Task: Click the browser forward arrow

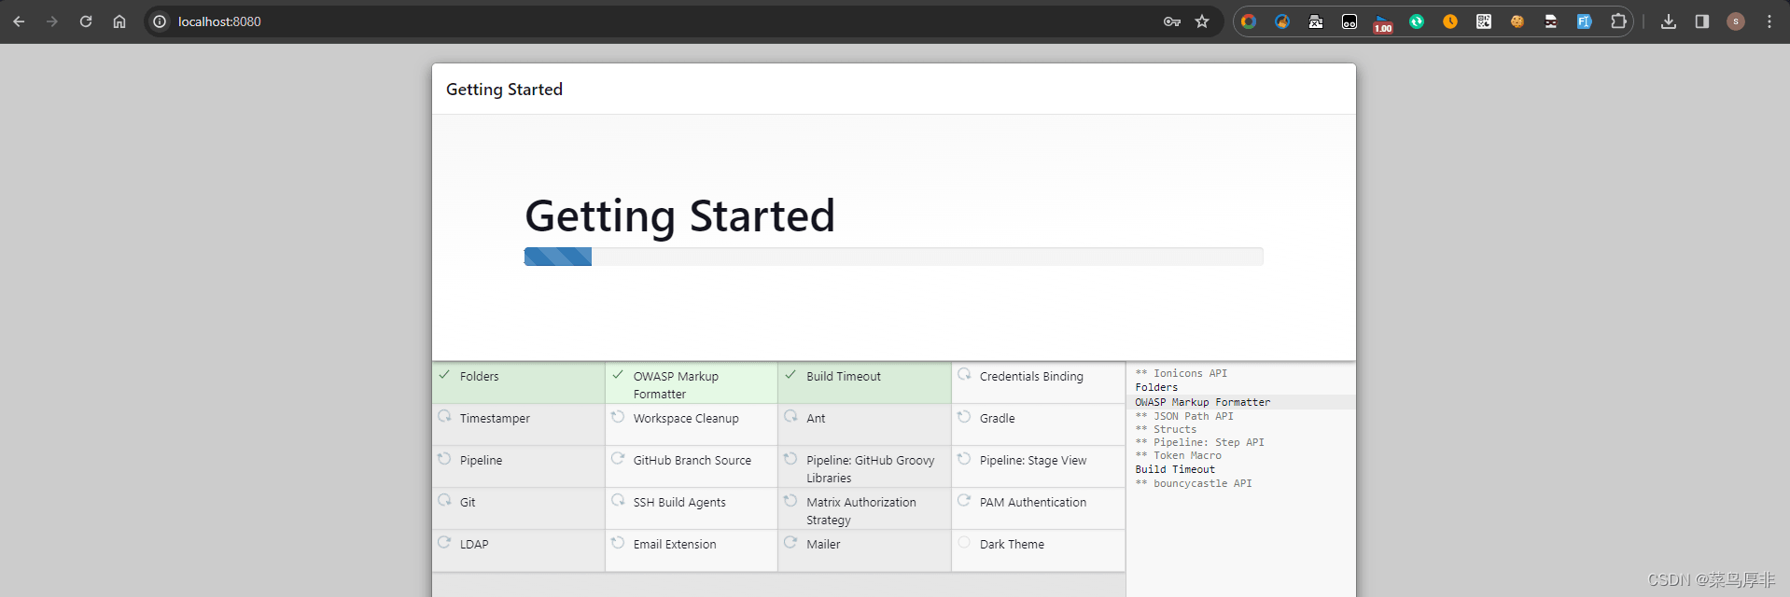Action: pyautogui.click(x=52, y=21)
